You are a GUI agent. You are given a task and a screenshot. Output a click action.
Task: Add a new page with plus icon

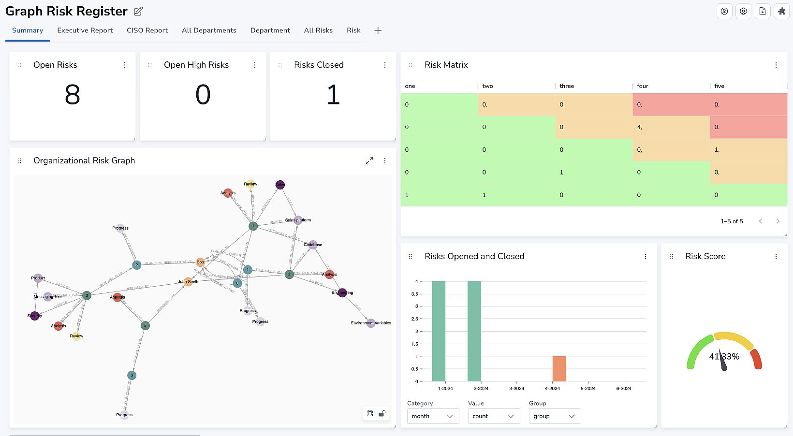point(378,30)
